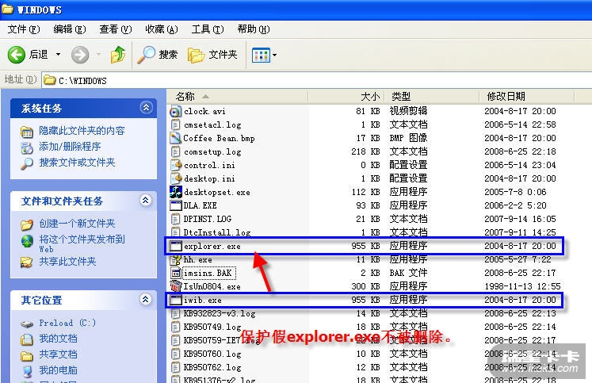Sort by 类型 column header
This screenshot has width=592, height=383.
click(x=432, y=97)
